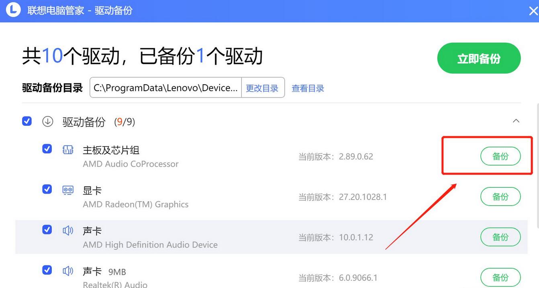Collapse the 驱动备份 list with the chevron

pyautogui.click(x=516, y=121)
